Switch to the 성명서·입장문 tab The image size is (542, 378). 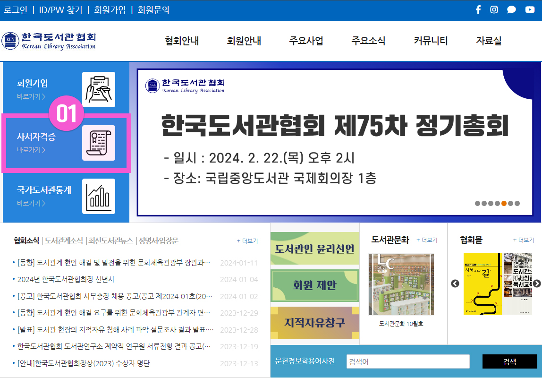click(159, 241)
